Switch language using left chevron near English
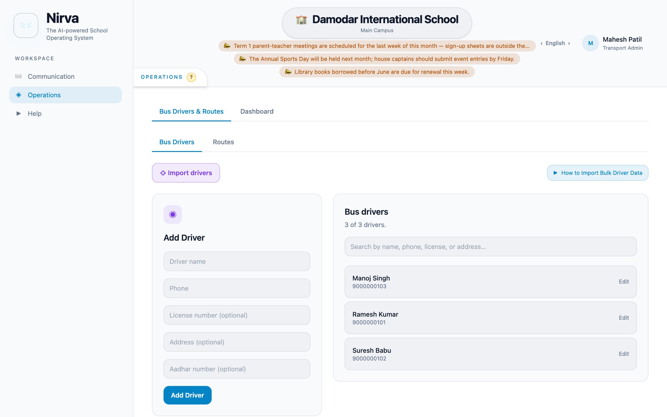The width and height of the screenshot is (667, 417). (x=541, y=44)
